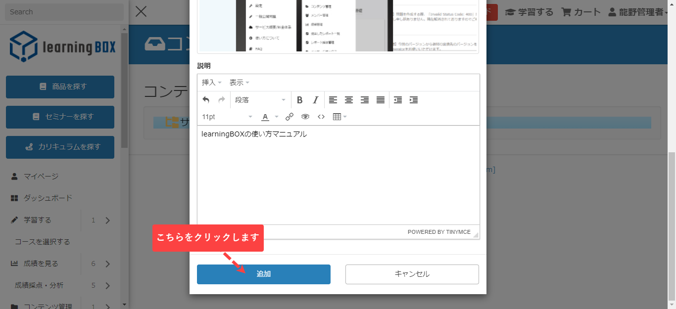
Task: Open the 段落 paragraph format dropdown
Action: (260, 100)
